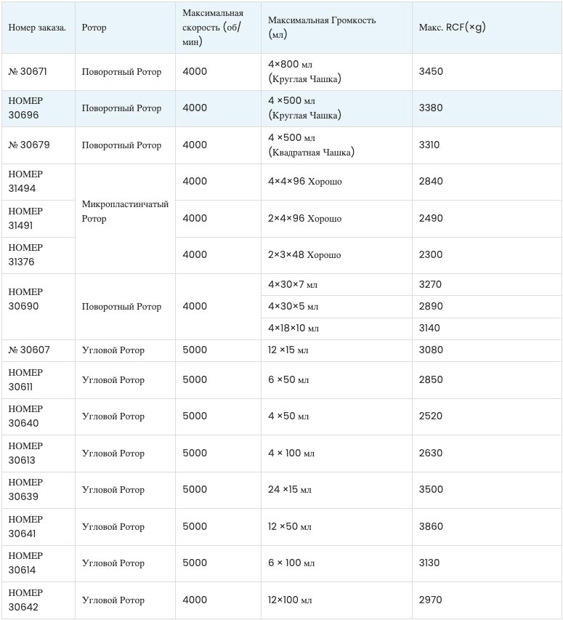
Task: Click the "4 ×500 мл (Квадратная Чашка)" cell
Action: coord(311,145)
